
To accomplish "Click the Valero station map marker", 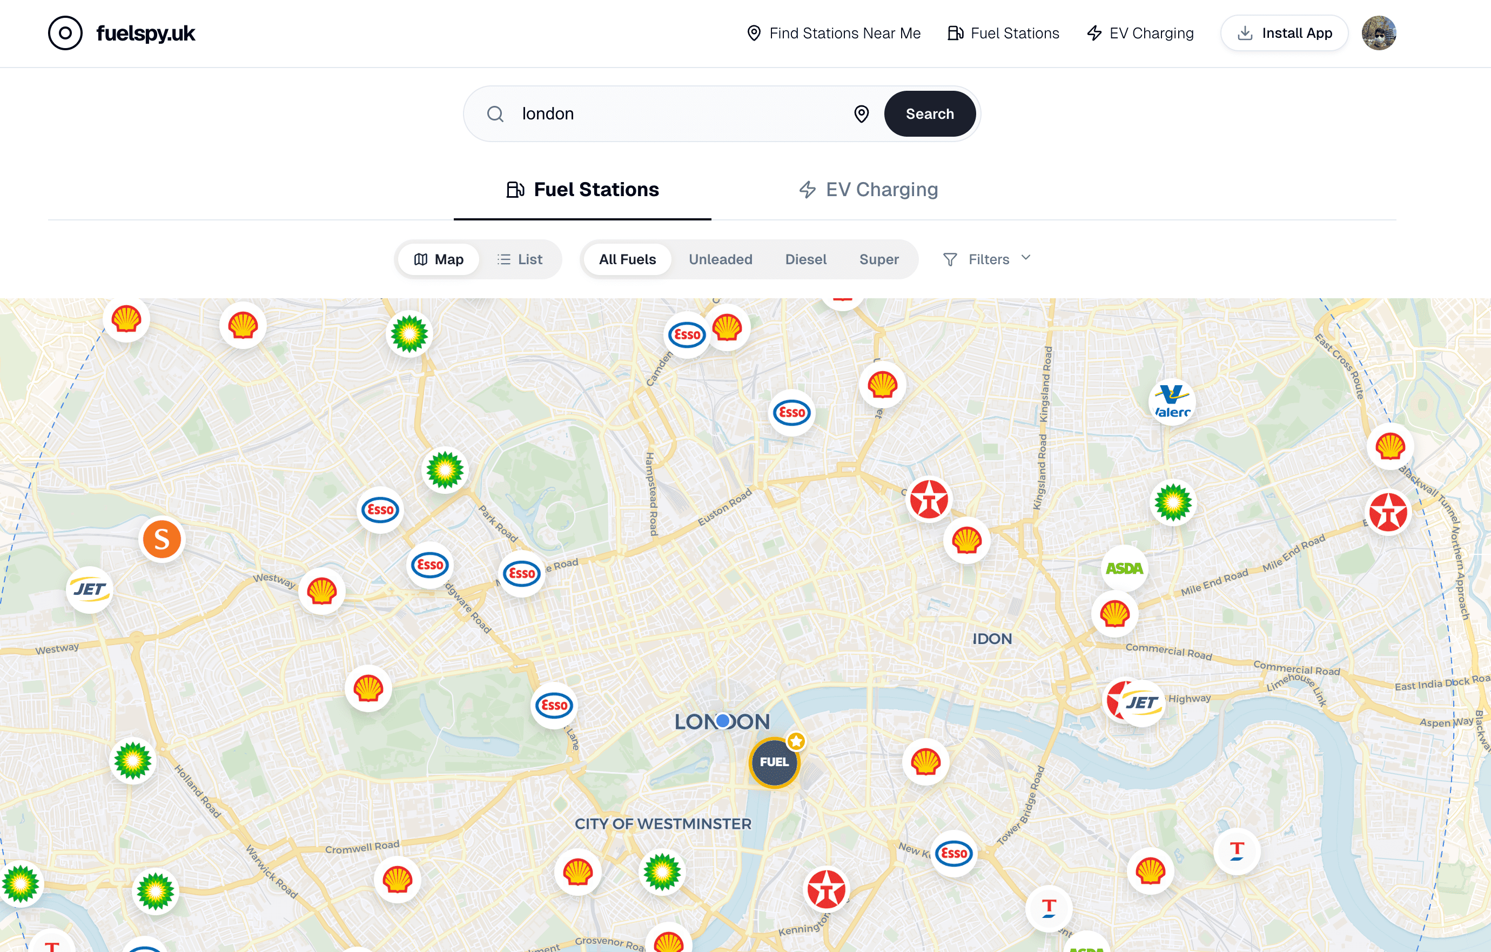I will coord(1172,401).
